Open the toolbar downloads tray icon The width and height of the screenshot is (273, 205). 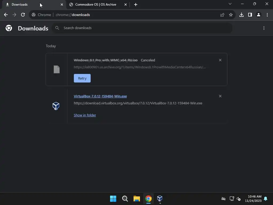tap(242, 15)
